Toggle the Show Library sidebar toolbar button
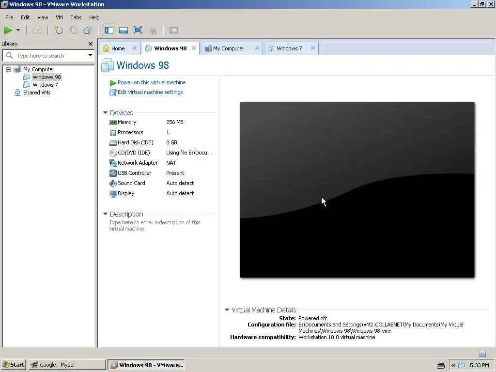The height and width of the screenshot is (372, 496). [x=109, y=30]
